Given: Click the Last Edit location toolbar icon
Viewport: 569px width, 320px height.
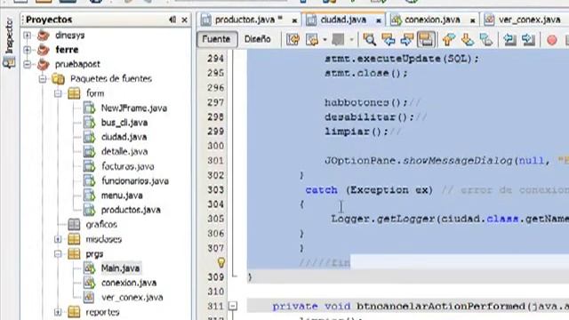Looking at the screenshot, I should click(x=293, y=39).
